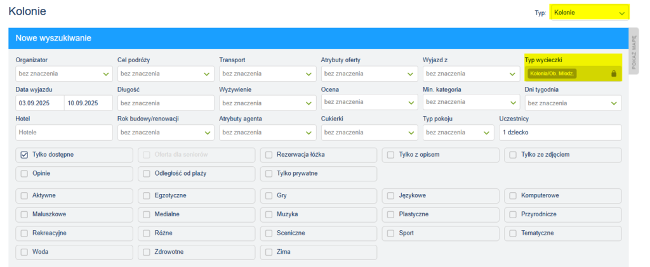Image resolution: width=650 pixels, height=267 pixels.
Task: Tick the Językowe checkbox
Action: 391,195
